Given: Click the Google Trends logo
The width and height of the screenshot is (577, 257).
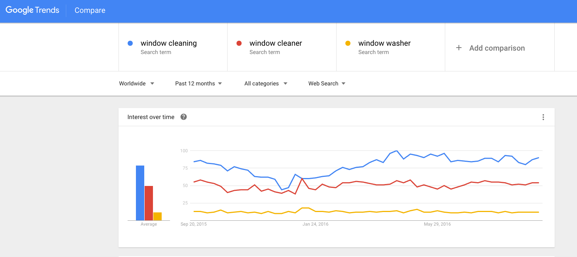Looking at the screenshot, I should pos(33,11).
